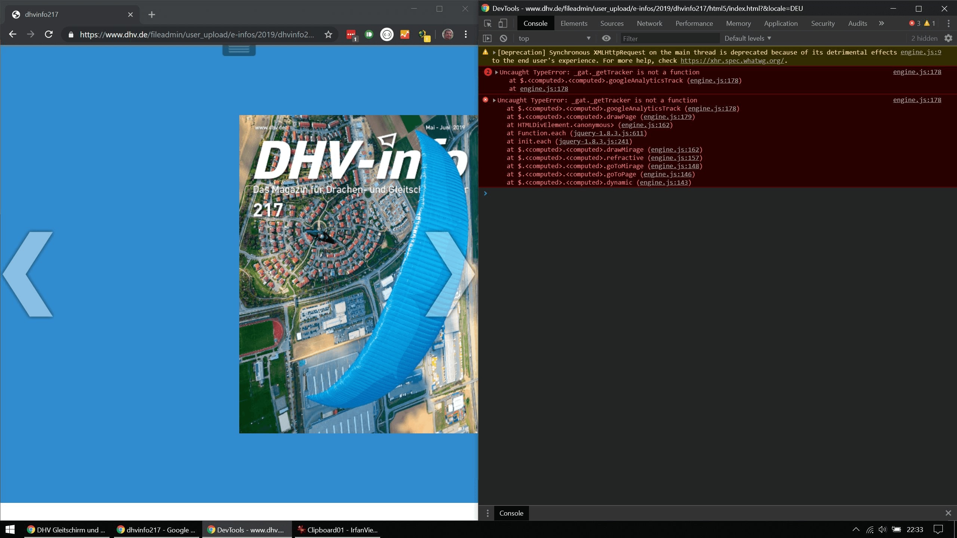Open the xhr.spec.whatwg.org link
The width and height of the screenshot is (957, 538).
coord(732,61)
